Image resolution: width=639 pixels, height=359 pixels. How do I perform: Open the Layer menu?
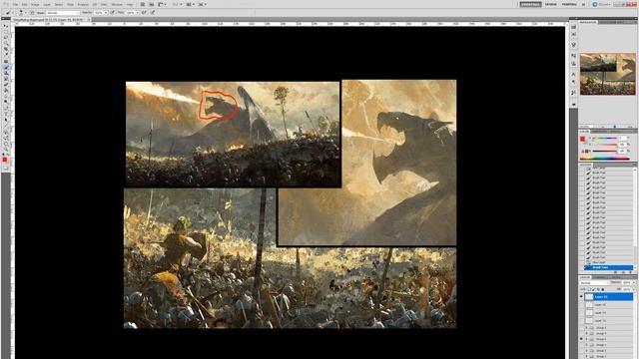tap(47, 4)
